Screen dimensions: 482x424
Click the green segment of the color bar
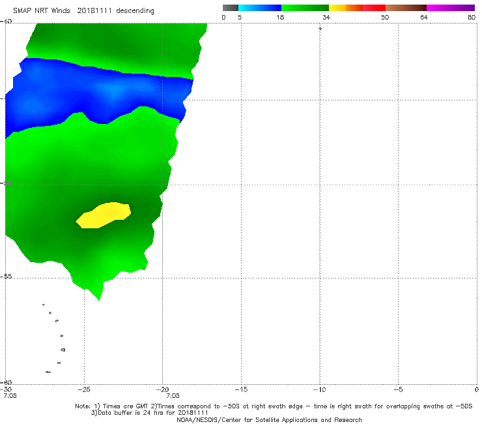click(x=305, y=8)
